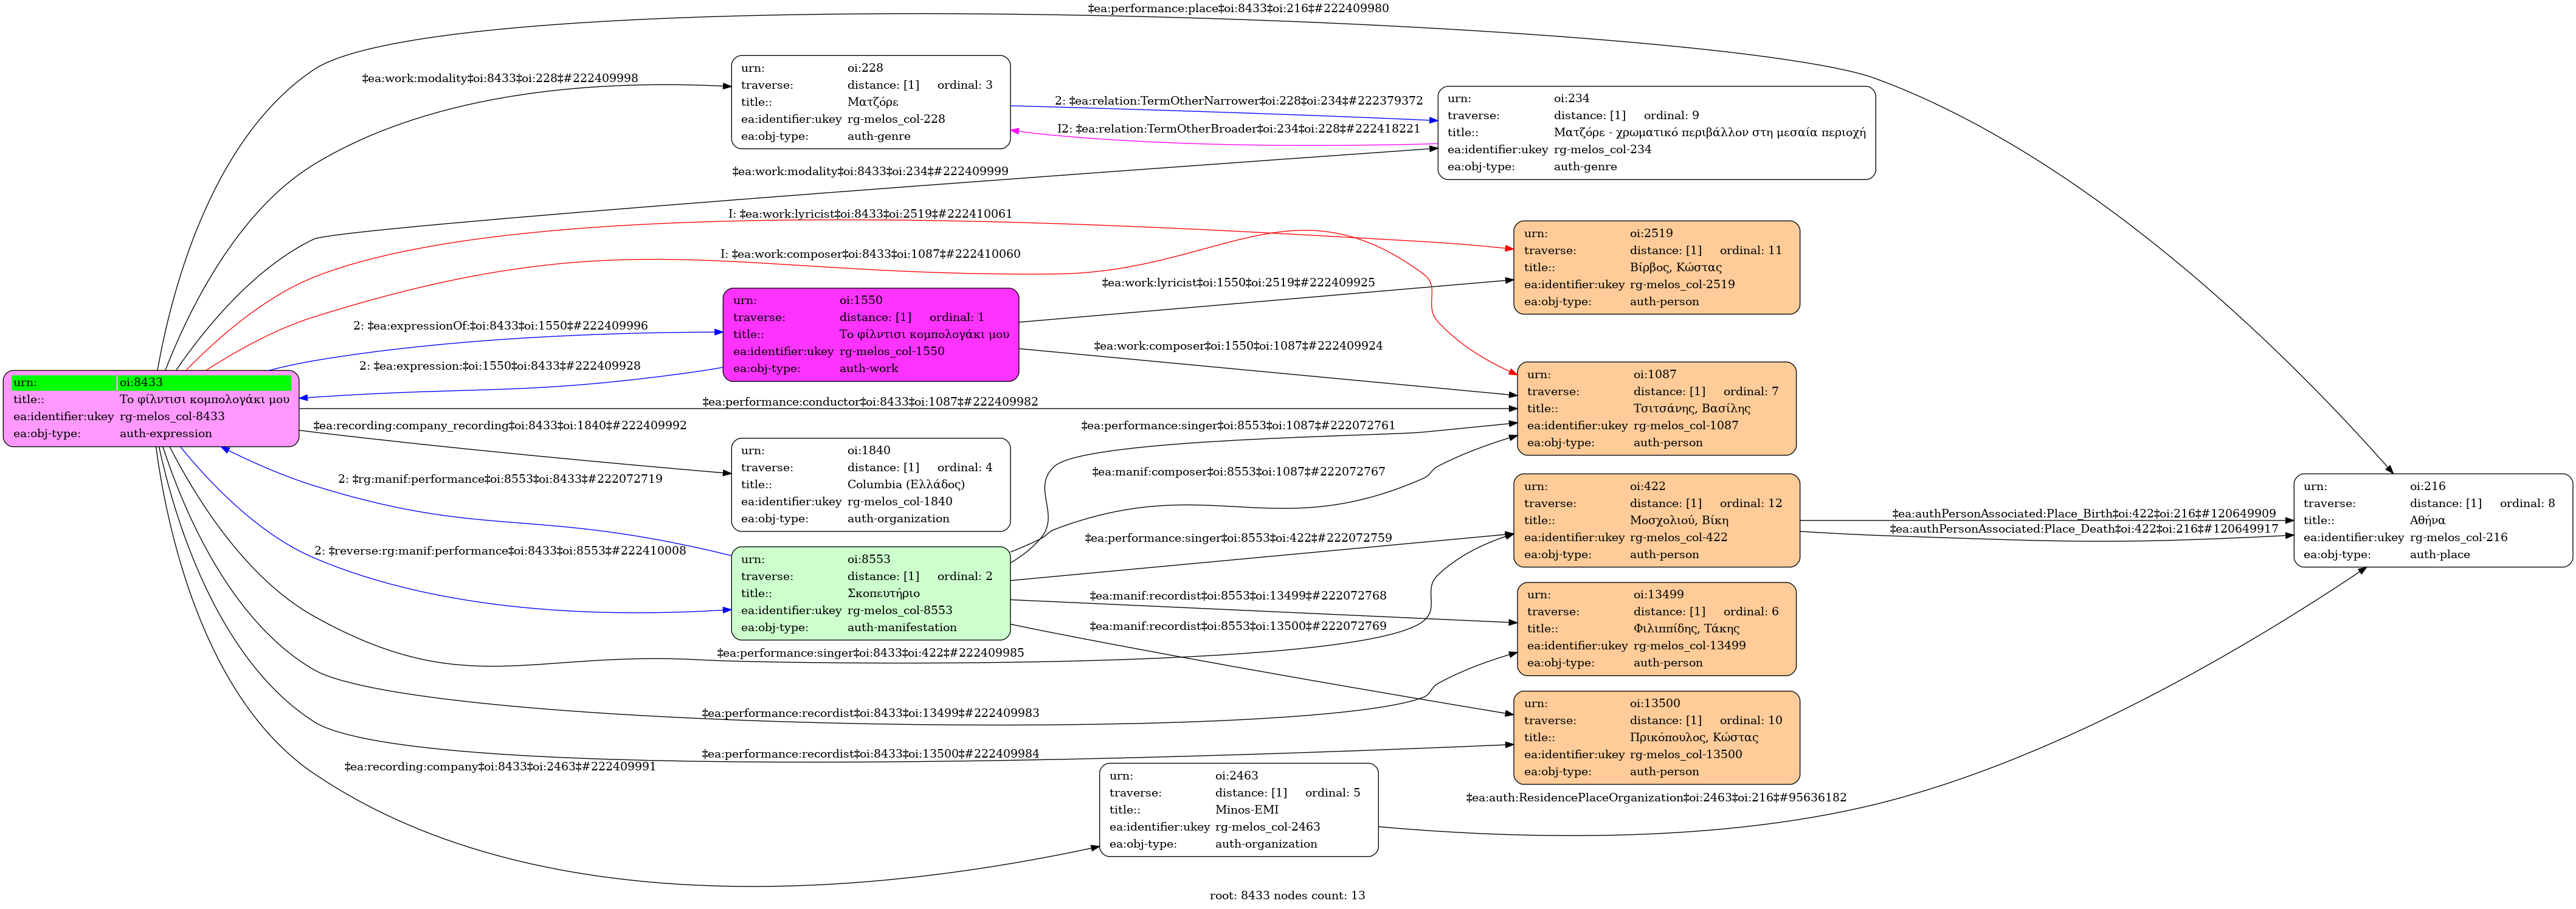The width and height of the screenshot is (2576, 909).
Task: Click the root 8433 nodes count caption
Action: point(1287,896)
